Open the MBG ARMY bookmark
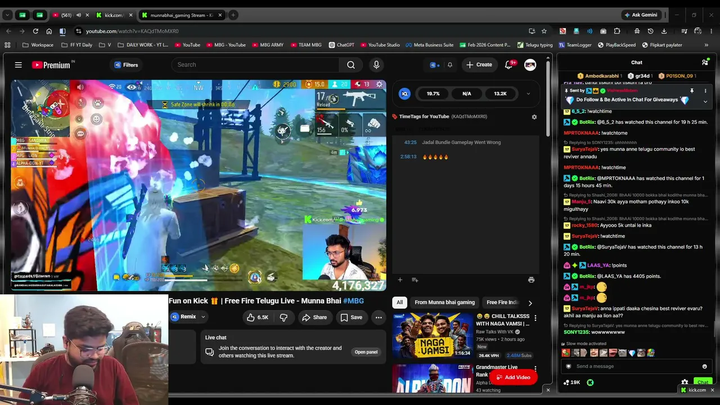Viewport: 720px width, 405px height. point(268,45)
